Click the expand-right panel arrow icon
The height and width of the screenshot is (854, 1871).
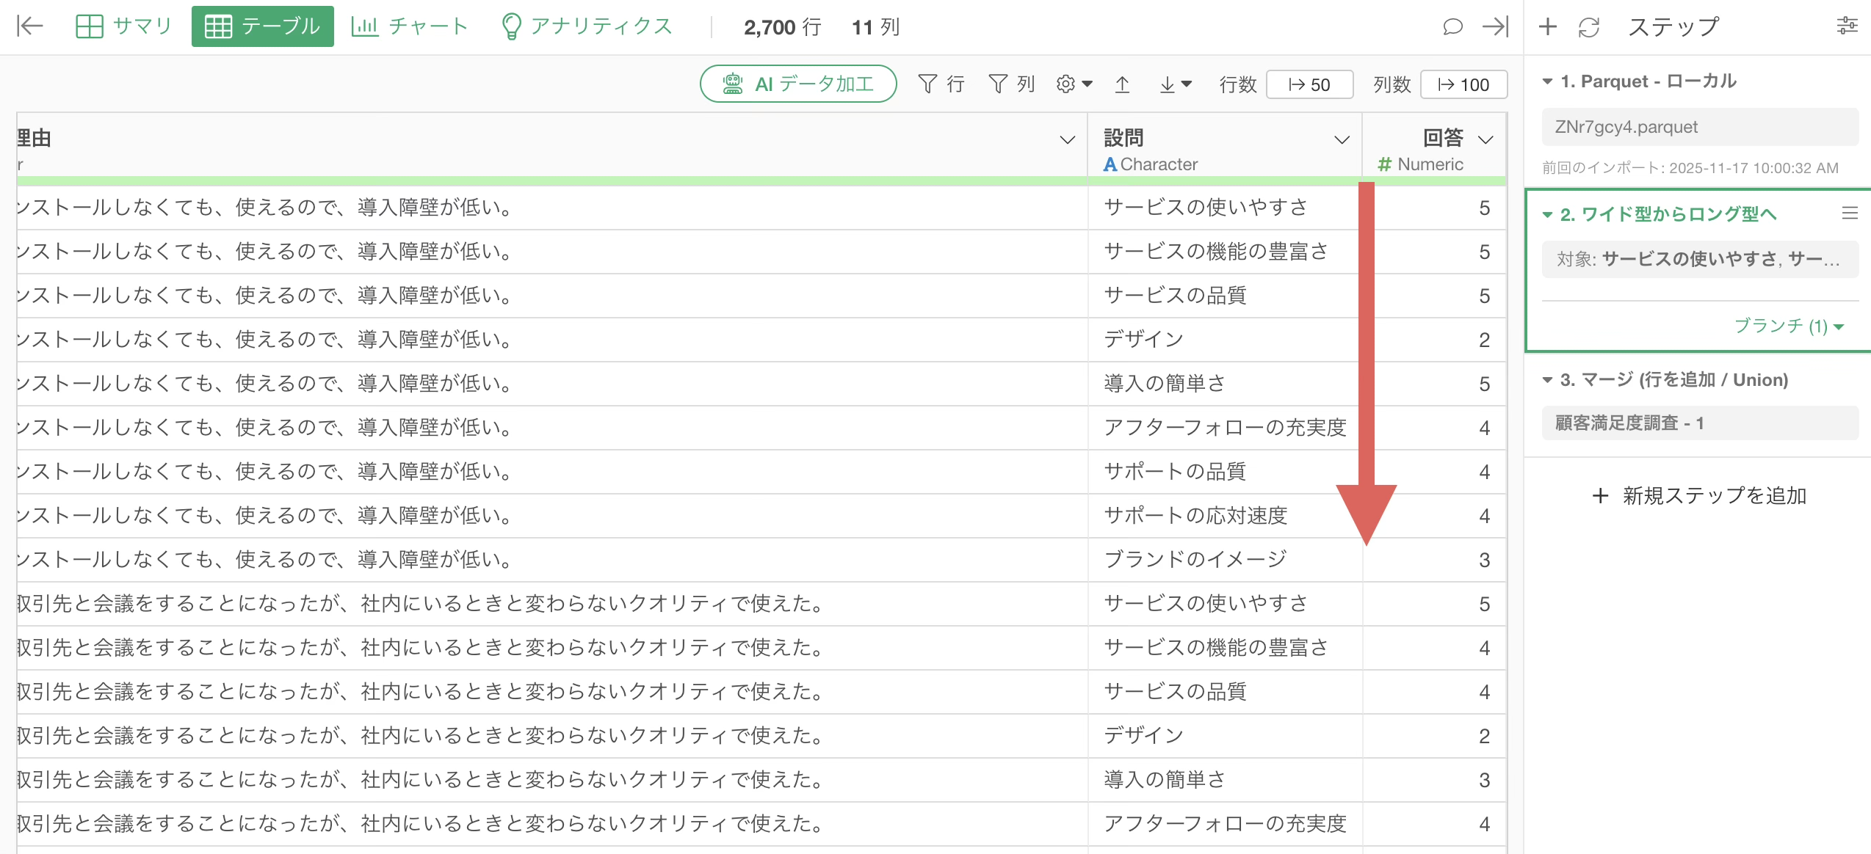coord(1495,27)
